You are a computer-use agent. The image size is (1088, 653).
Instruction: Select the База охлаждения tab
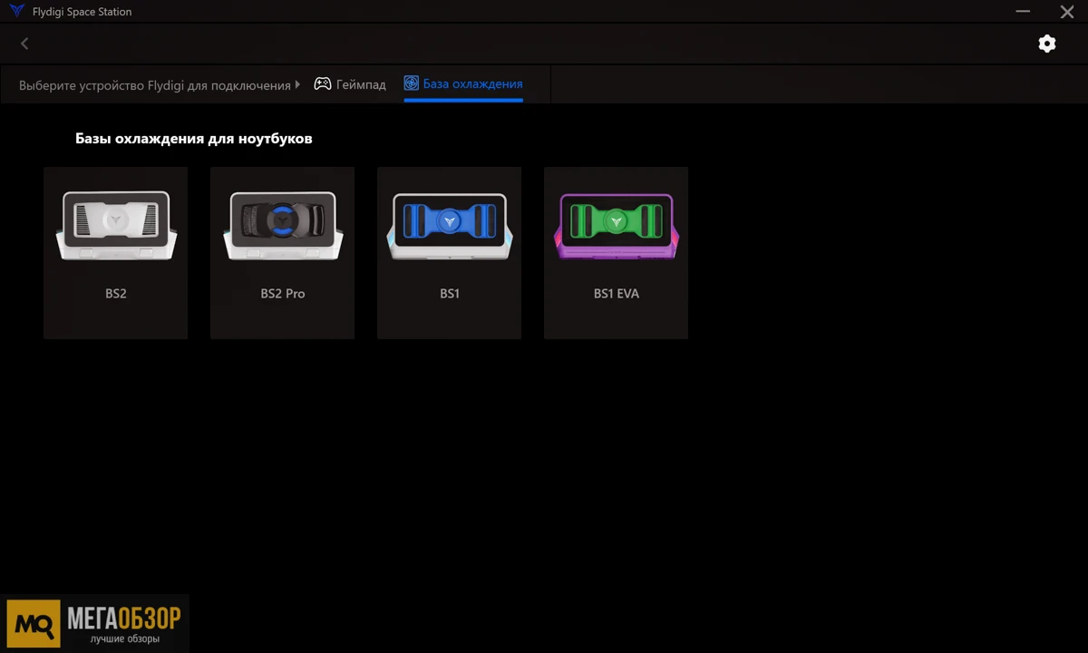[x=463, y=83]
